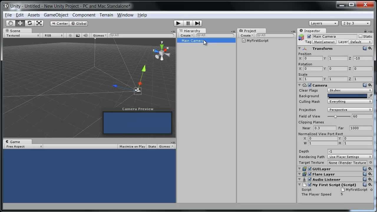Toggle scene lighting sun icon
Screen dimensions: 377x212
click(x=70, y=35)
